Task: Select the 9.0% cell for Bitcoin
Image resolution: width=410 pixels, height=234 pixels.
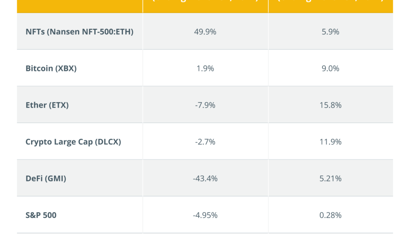Action: [330, 69]
